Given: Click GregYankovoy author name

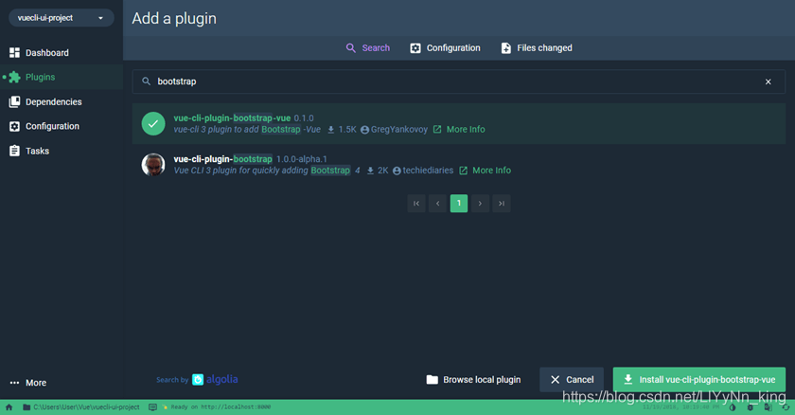Looking at the screenshot, I should [x=399, y=130].
